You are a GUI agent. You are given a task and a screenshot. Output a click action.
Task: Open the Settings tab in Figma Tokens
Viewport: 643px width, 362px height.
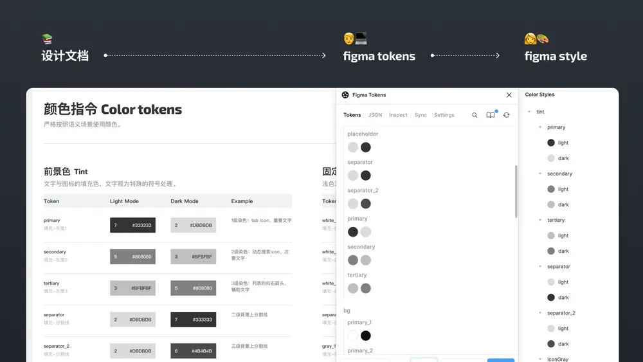pos(444,115)
